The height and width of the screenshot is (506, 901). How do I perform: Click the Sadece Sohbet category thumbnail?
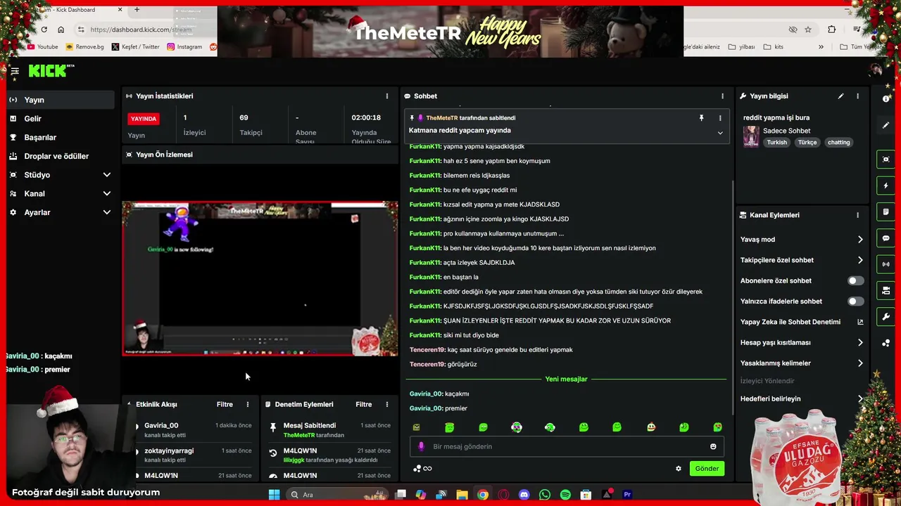[x=751, y=136]
